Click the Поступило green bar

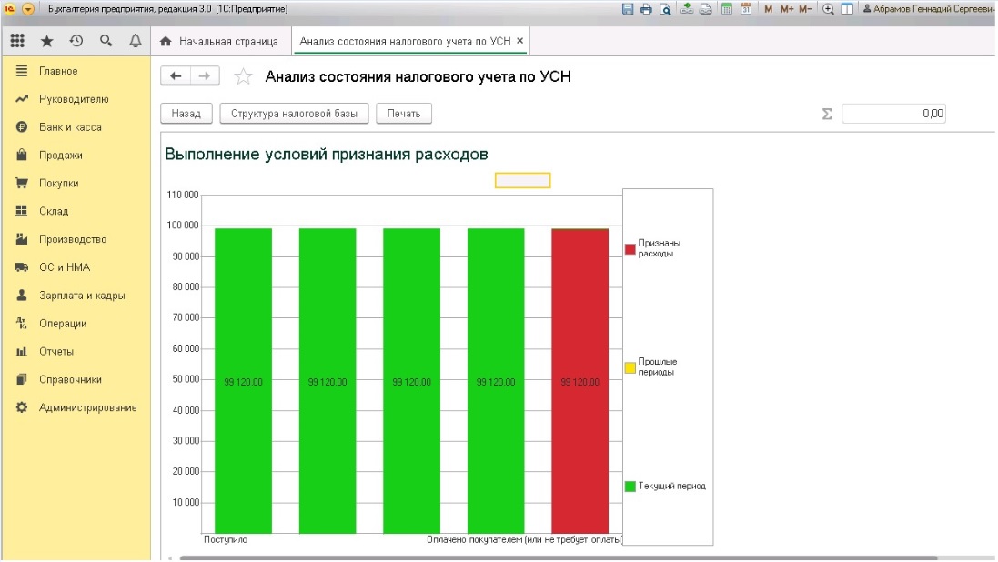[x=243, y=381]
